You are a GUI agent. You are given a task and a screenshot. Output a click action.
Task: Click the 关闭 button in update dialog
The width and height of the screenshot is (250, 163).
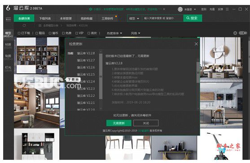point(146,123)
